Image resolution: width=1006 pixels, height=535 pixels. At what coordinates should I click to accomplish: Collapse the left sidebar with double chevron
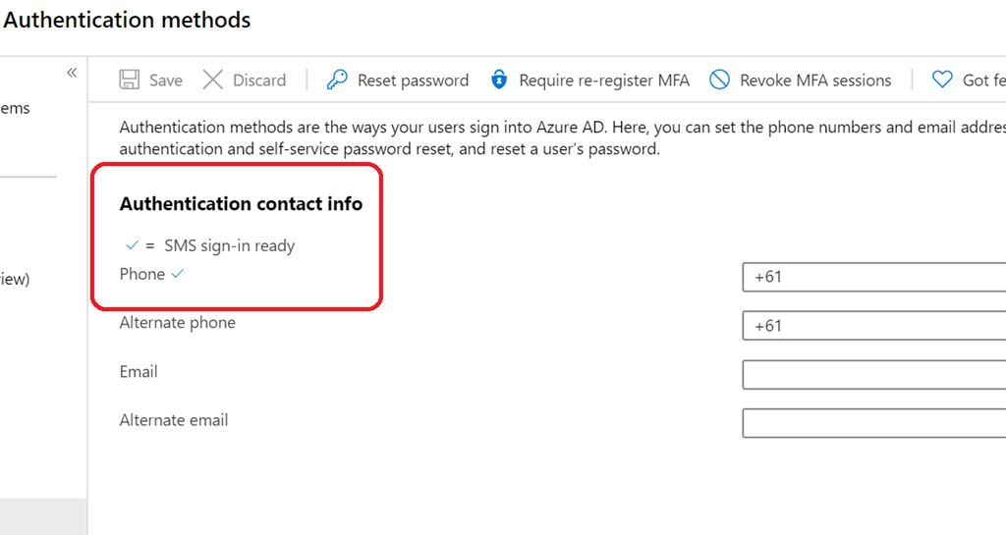pyautogui.click(x=72, y=73)
